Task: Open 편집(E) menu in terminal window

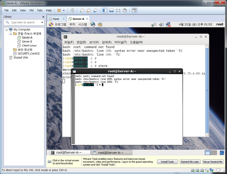Action: pos(81,42)
